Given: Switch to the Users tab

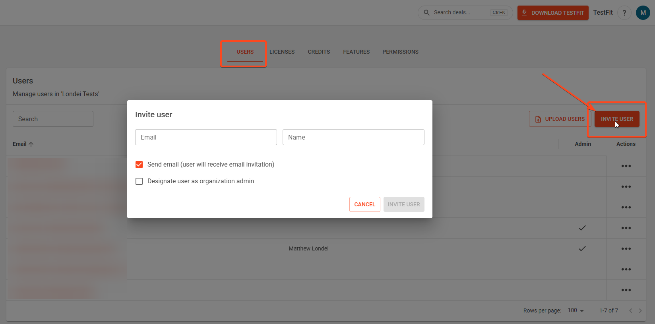Looking at the screenshot, I should click(x=245, y=52).
